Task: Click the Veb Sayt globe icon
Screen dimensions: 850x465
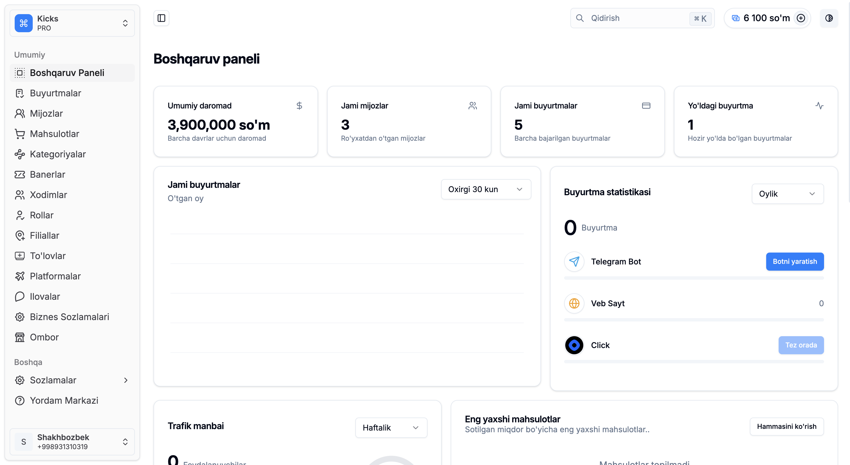Action: (574, 303)
